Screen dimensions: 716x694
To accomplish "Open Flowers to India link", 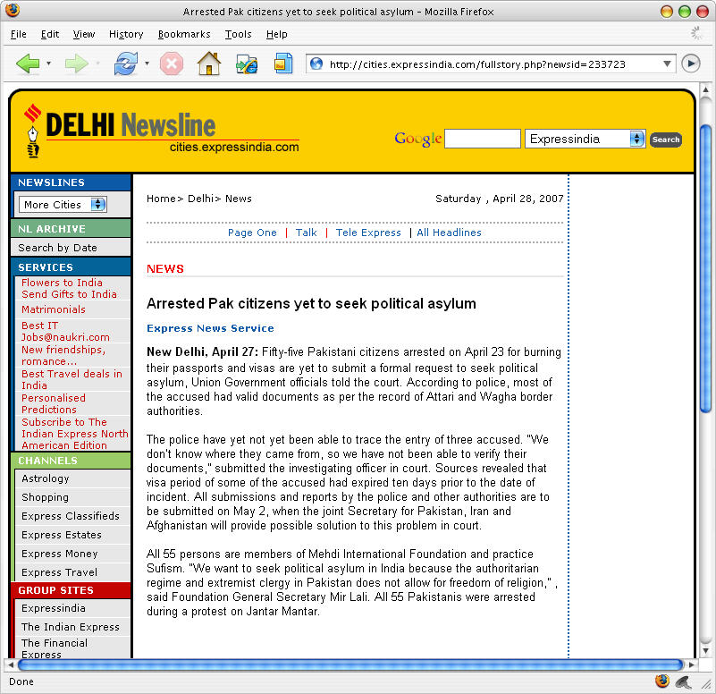I will click(62, 283).
